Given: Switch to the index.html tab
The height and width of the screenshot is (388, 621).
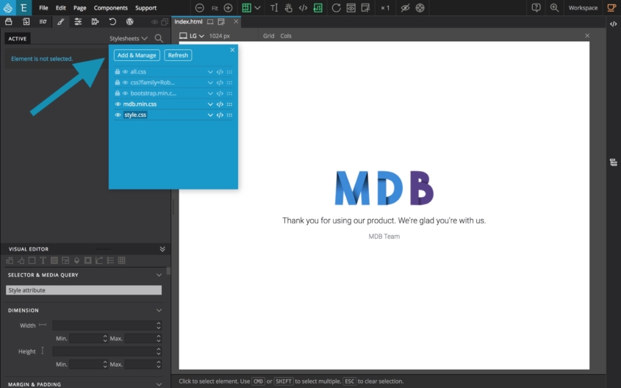Looking at the screenshot, I should coord(189,22).
